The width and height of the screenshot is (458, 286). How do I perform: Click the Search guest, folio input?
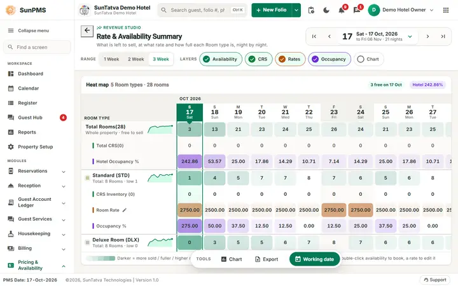(x=202, y=10)
